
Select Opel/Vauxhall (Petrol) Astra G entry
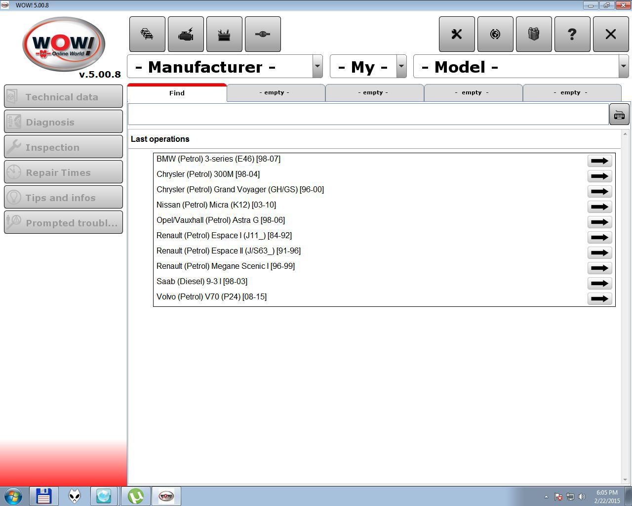(x=221, y=220)
